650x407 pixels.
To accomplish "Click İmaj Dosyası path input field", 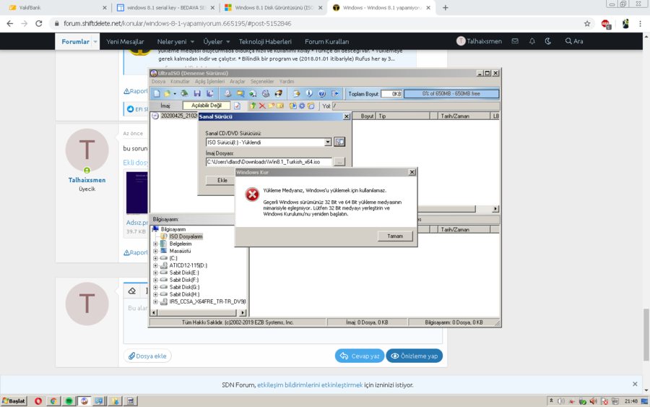I will pos(269,162).
